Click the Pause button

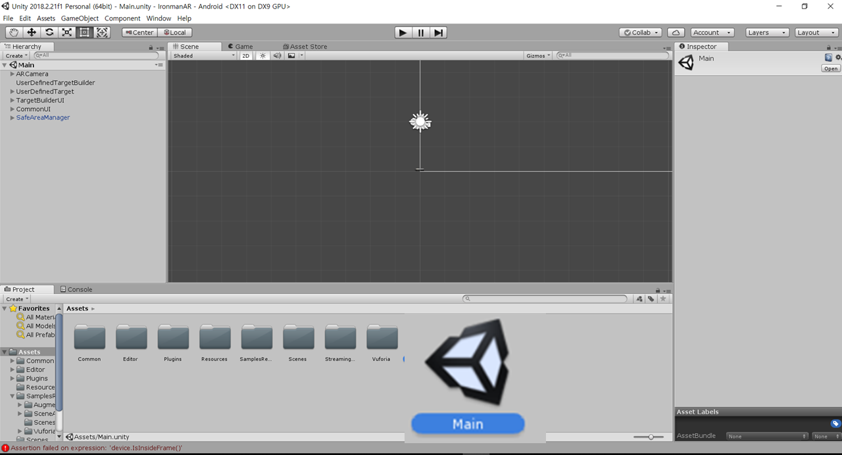(421, 32)
